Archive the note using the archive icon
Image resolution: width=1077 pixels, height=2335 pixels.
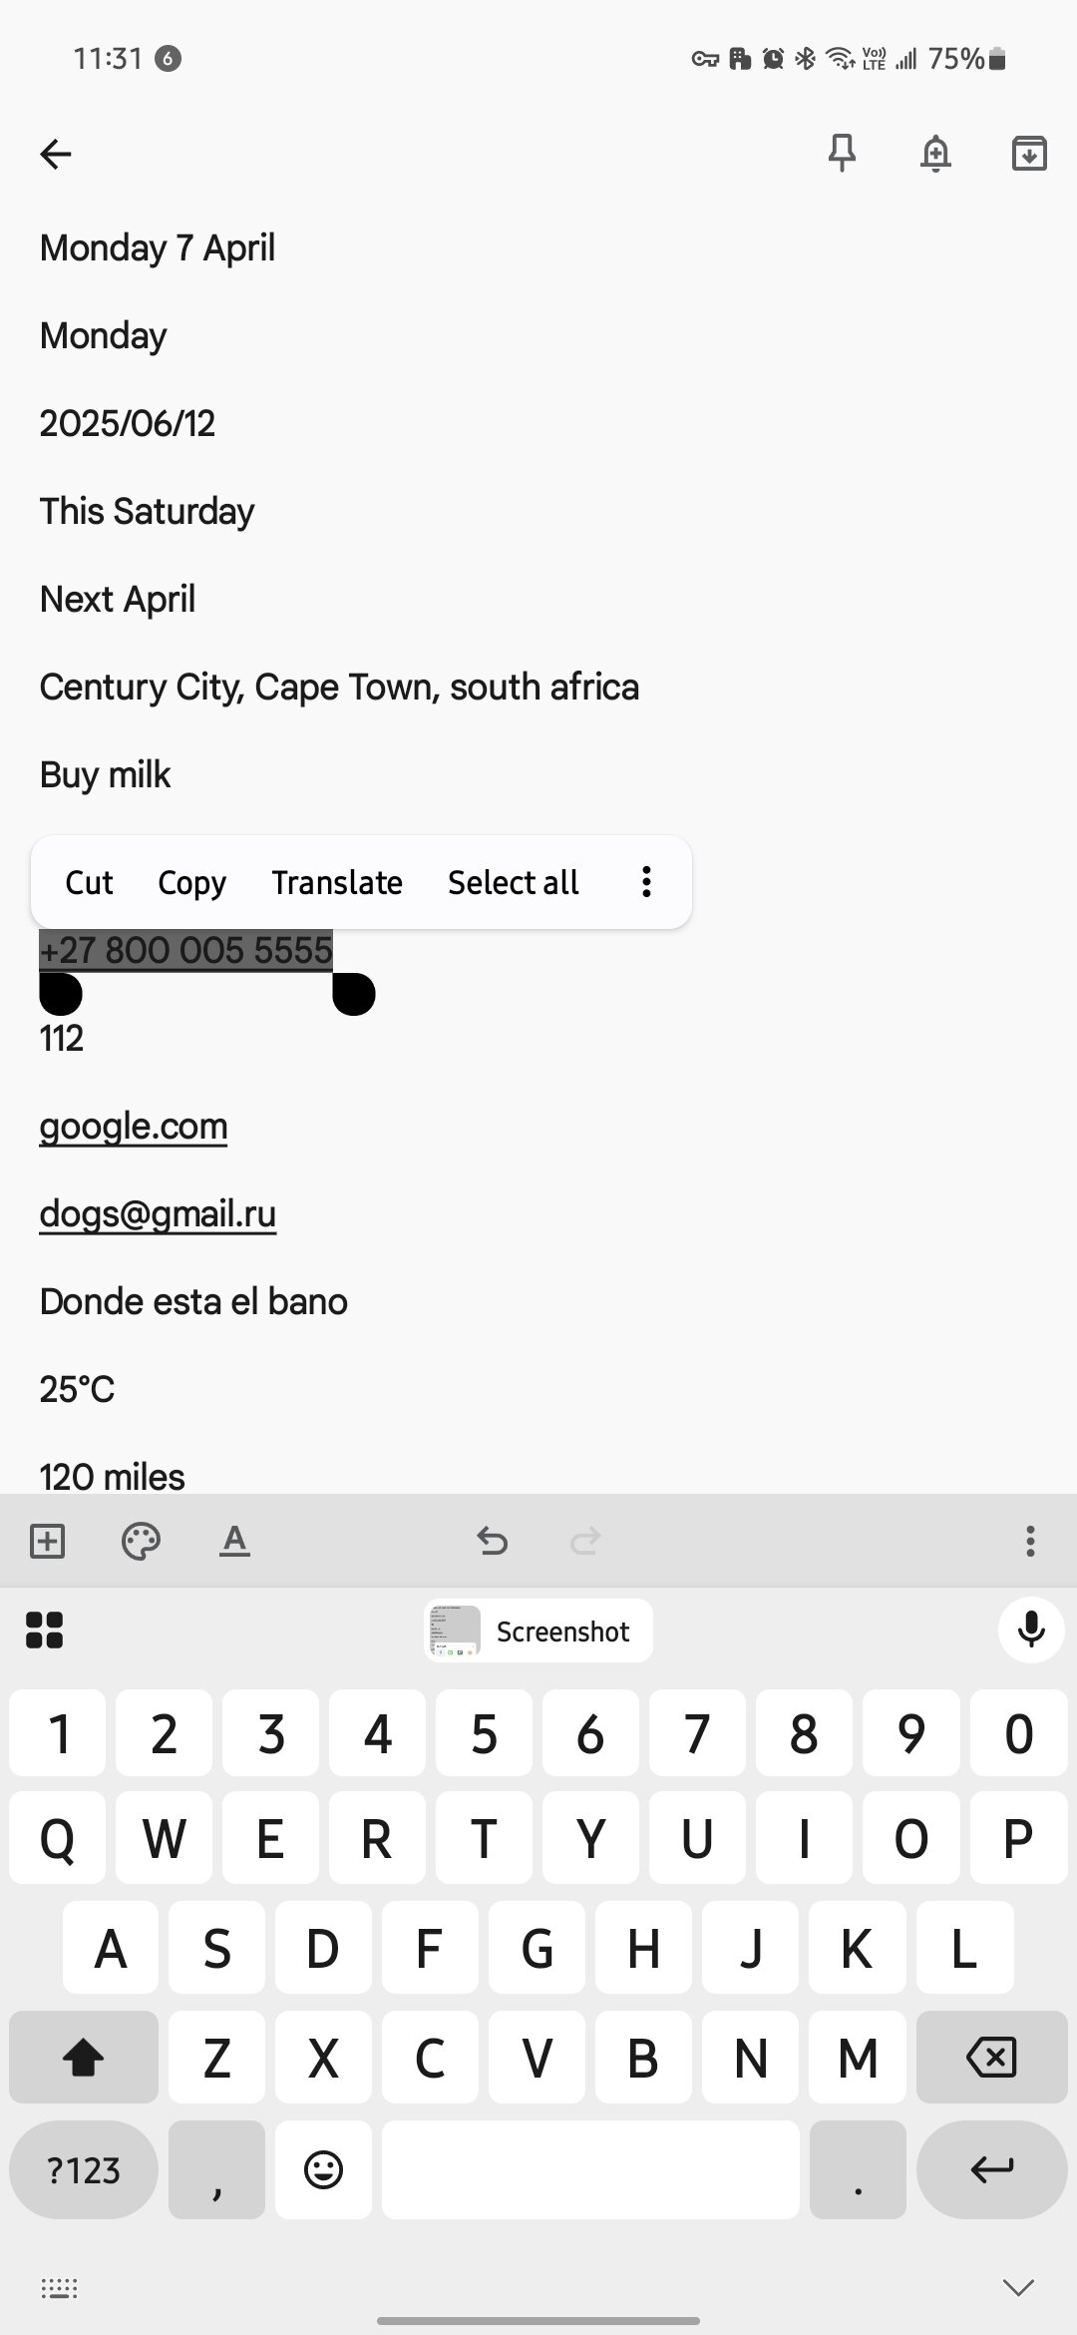click(1029, 154)
